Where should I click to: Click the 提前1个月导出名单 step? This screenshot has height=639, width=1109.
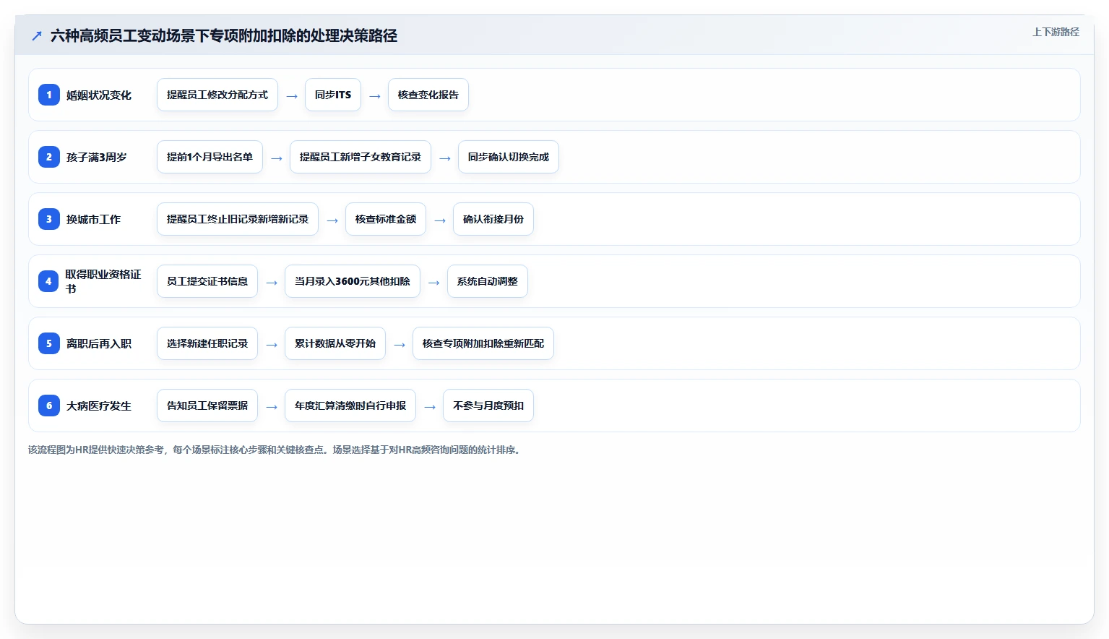pos(210,157)
